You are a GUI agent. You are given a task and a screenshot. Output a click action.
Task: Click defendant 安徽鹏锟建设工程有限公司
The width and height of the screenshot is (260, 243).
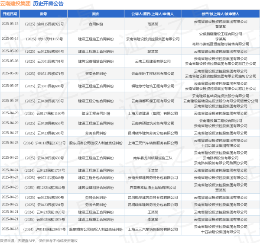point(221,34)
